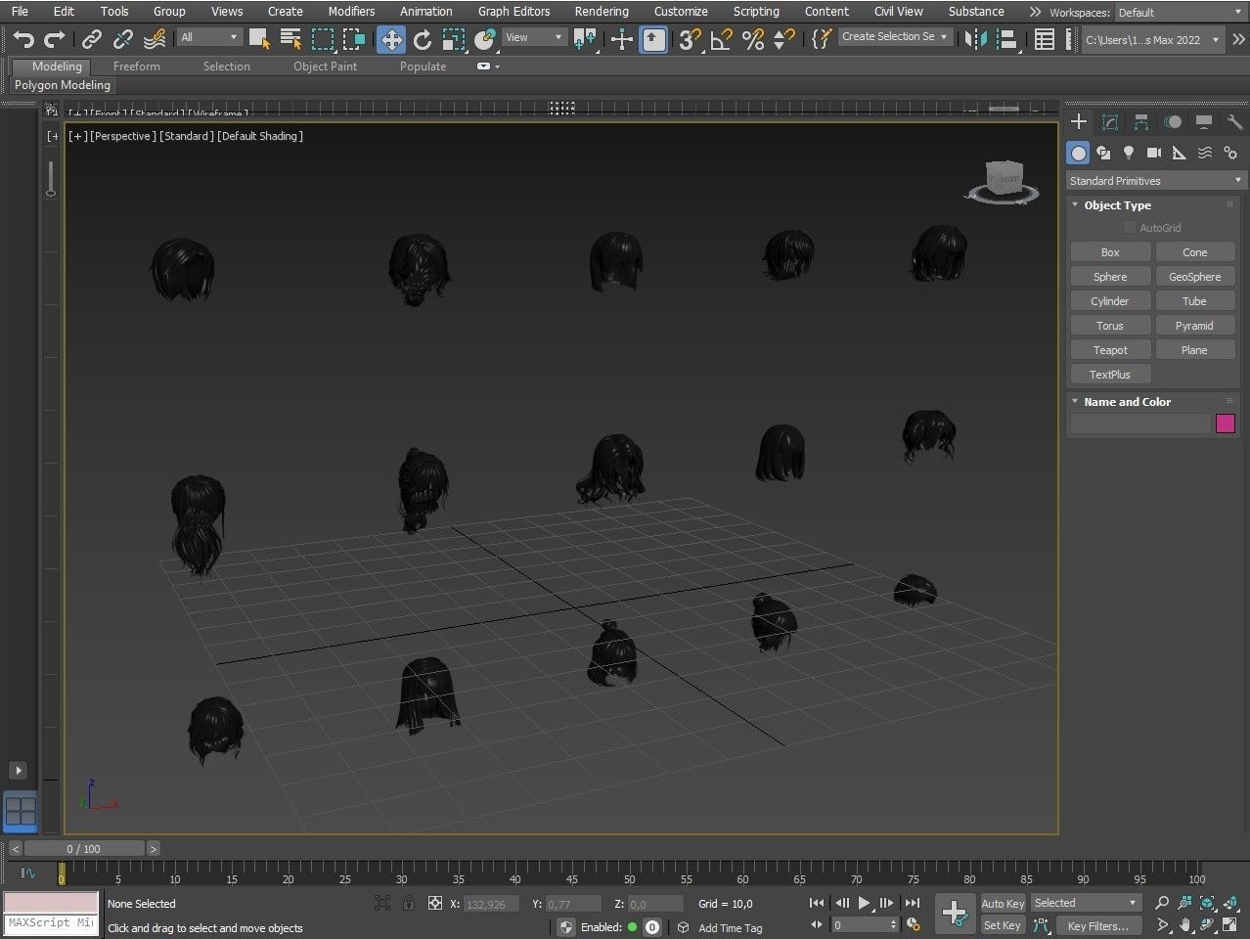
Task: Toggle the Angle Snap button
Action: (722, 39)
